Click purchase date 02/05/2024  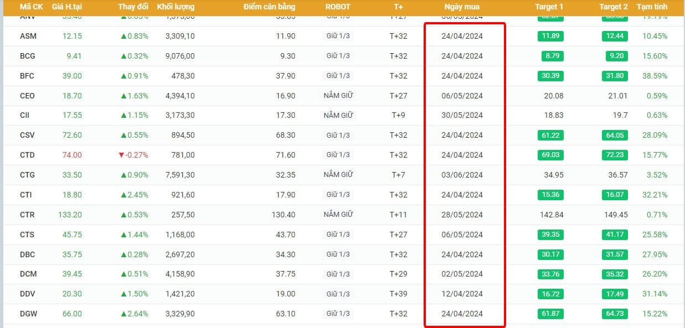click(x=462, y=274)
